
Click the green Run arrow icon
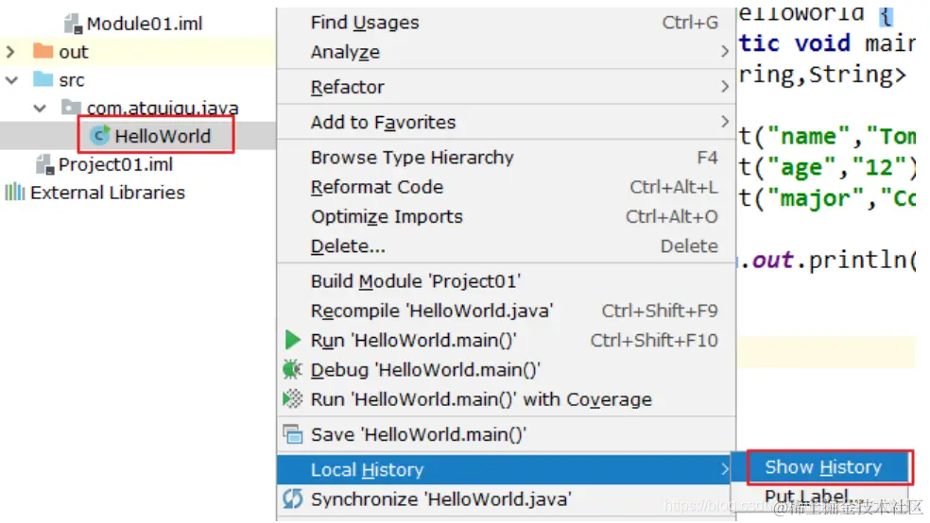tap(292, 340)
